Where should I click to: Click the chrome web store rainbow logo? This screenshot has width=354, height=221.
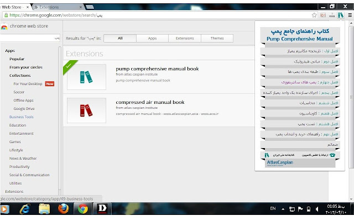(4, 27)
